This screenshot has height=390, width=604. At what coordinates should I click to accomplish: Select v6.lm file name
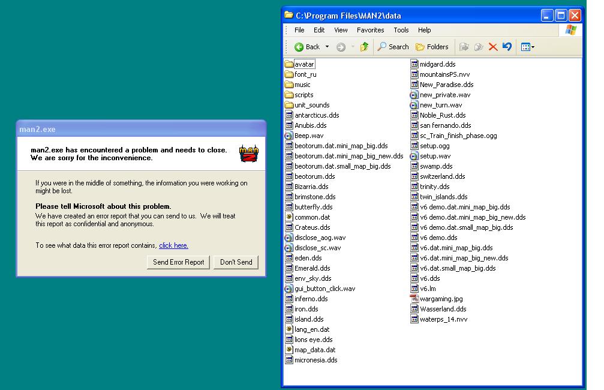(428, 289)
